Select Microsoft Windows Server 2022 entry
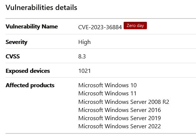The height and width of the screenshot is (136, 196). (x=120, y=126)
